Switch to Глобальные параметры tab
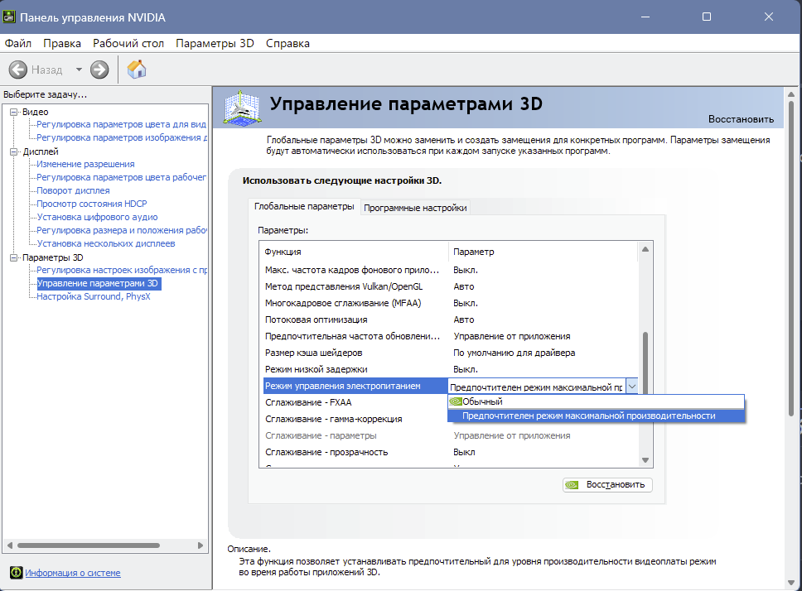This screenshot has width=802, height=591. point(304,206)
